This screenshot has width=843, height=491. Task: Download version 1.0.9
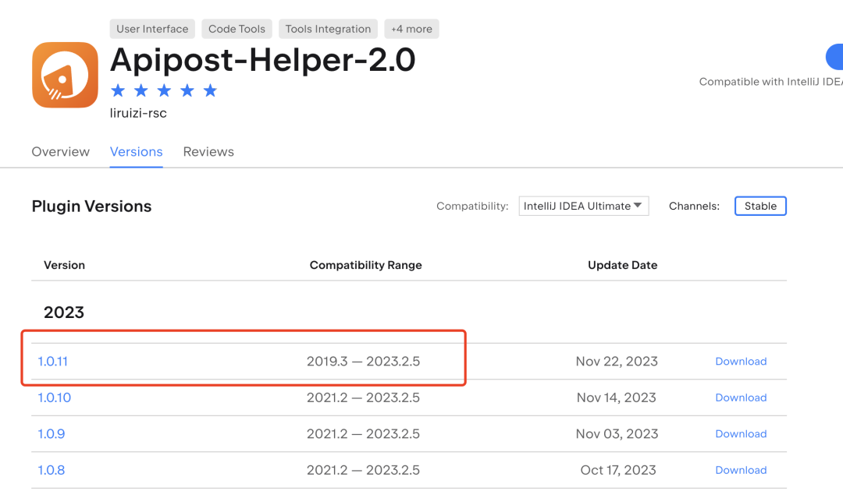point(741,433)
